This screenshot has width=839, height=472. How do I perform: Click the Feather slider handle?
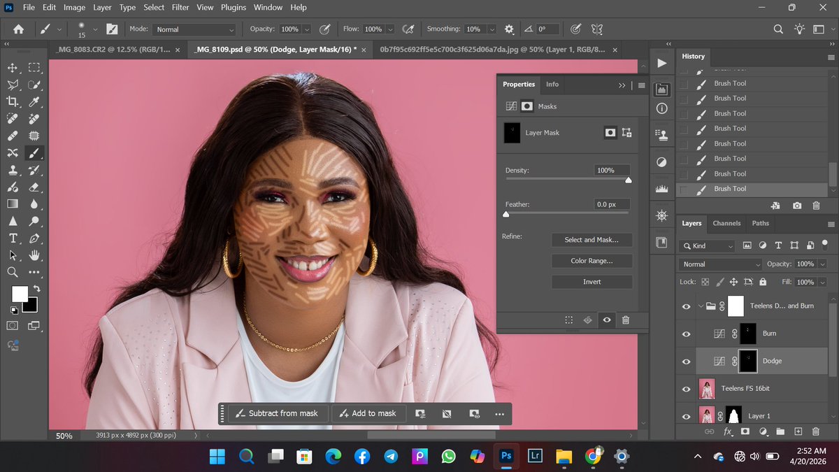point(505,215)
